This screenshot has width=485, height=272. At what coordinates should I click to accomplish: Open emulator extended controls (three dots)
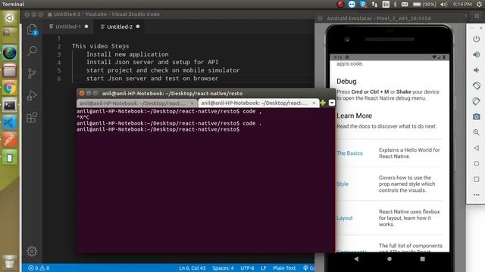(477, 195)
